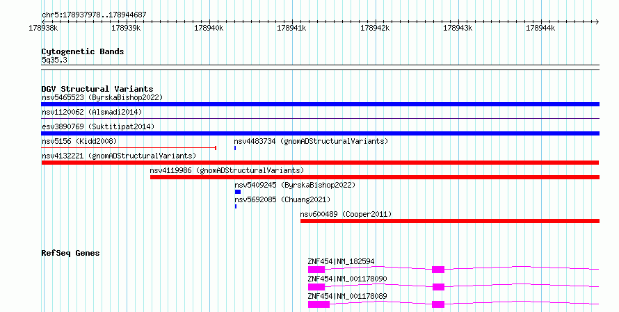This screenshot has height=312, width=619.
Task: Click the small blue block under nsv5409245
Action: click(x=238, y=192)
